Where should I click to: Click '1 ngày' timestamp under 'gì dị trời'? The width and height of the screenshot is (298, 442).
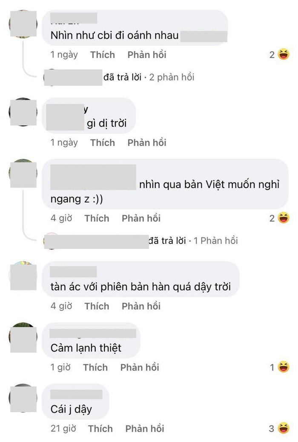(64, 142)
